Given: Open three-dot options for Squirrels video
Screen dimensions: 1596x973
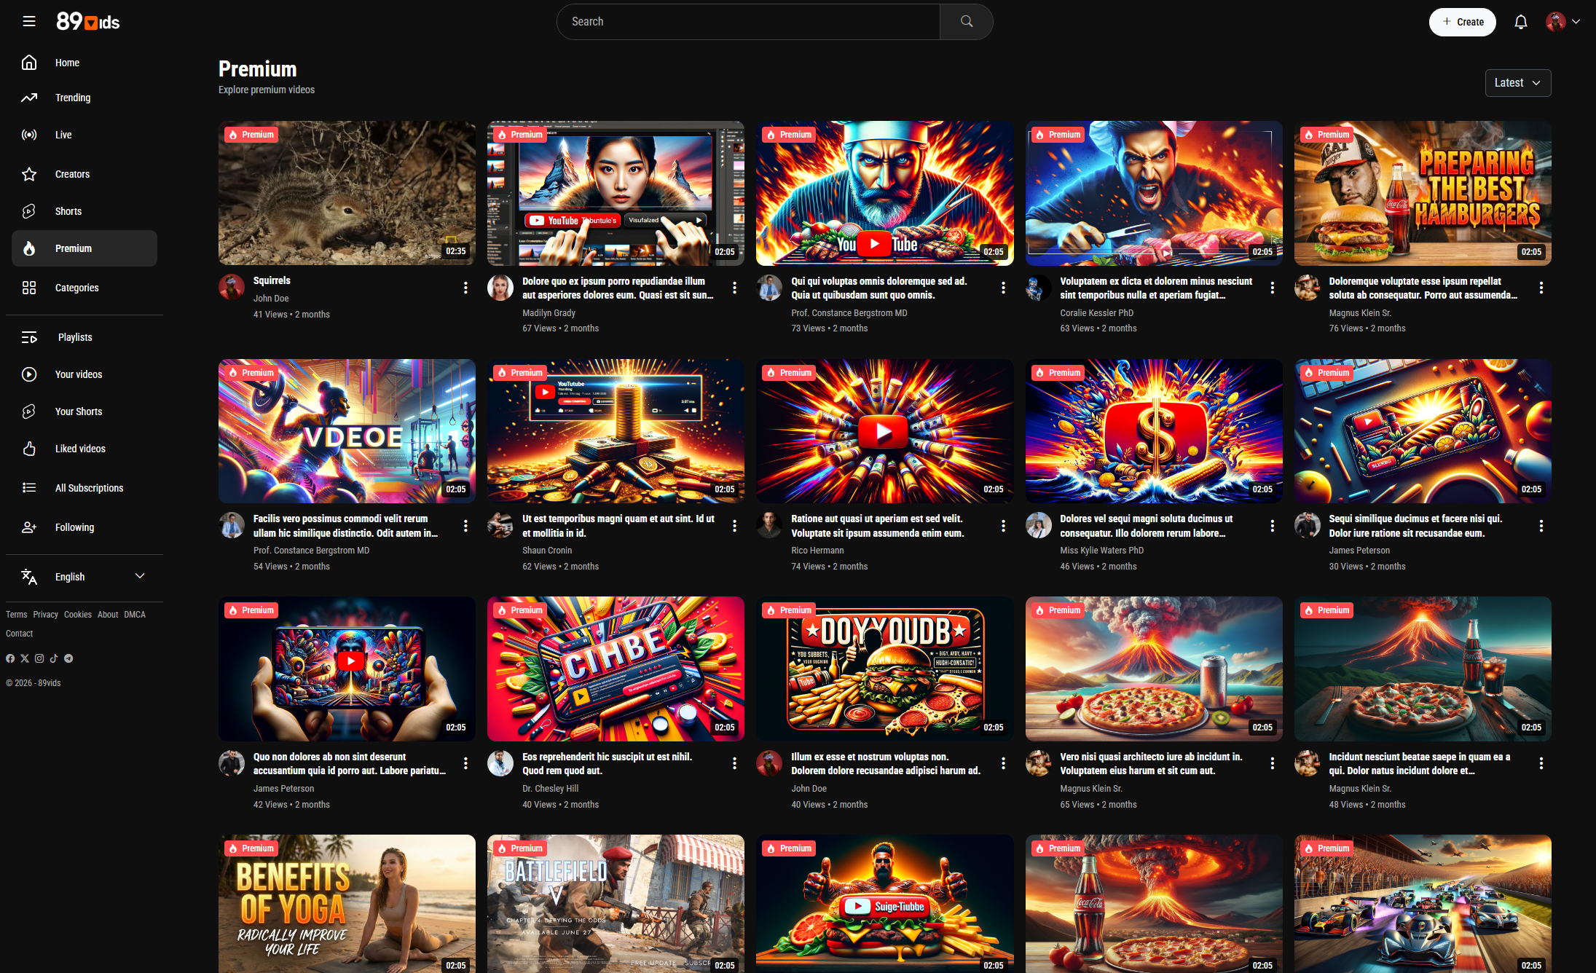Looking at the screenshot, I should pyautogui.click(x=465, y=288).
